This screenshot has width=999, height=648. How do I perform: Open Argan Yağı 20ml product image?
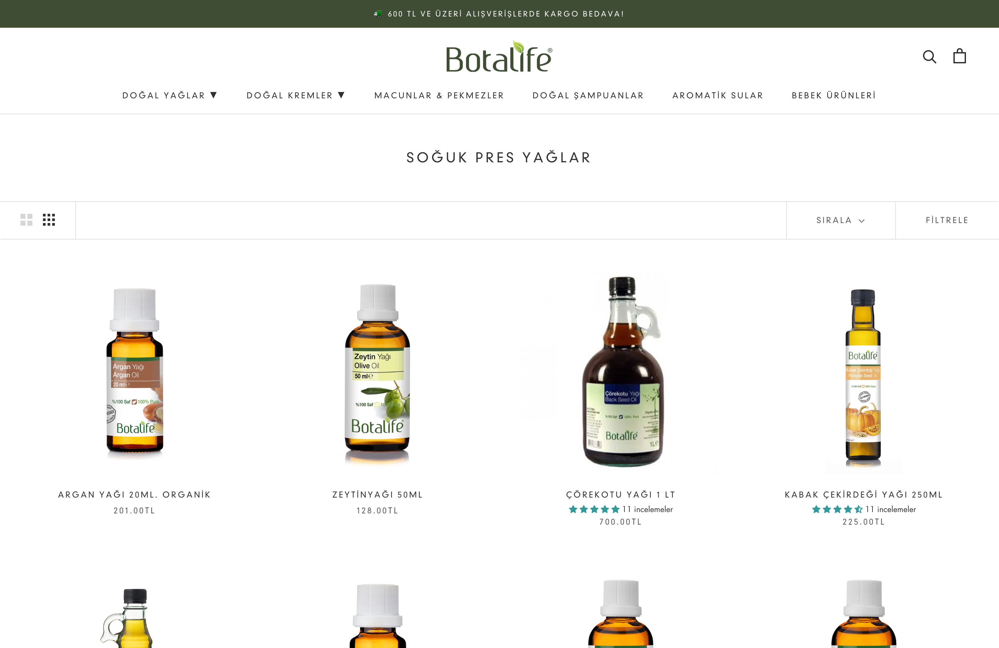click(135, 371)
